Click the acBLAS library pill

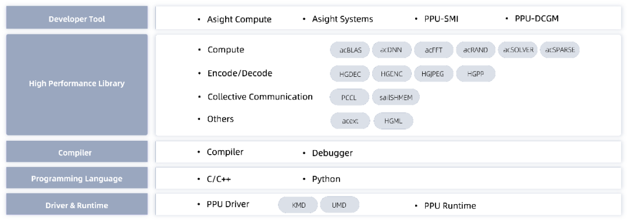point(351,50)
